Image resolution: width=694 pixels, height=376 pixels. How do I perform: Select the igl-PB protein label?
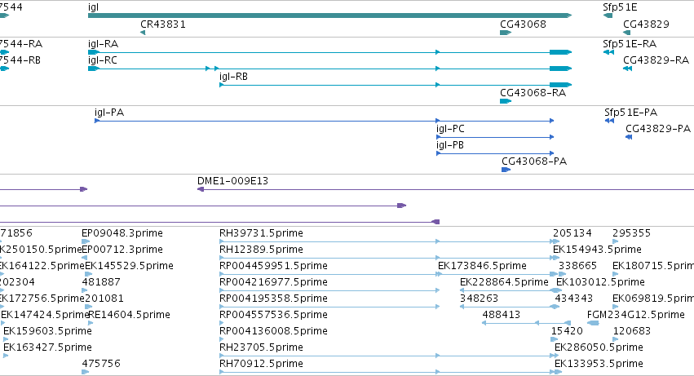pyautogui.click(x=450, y=145)
